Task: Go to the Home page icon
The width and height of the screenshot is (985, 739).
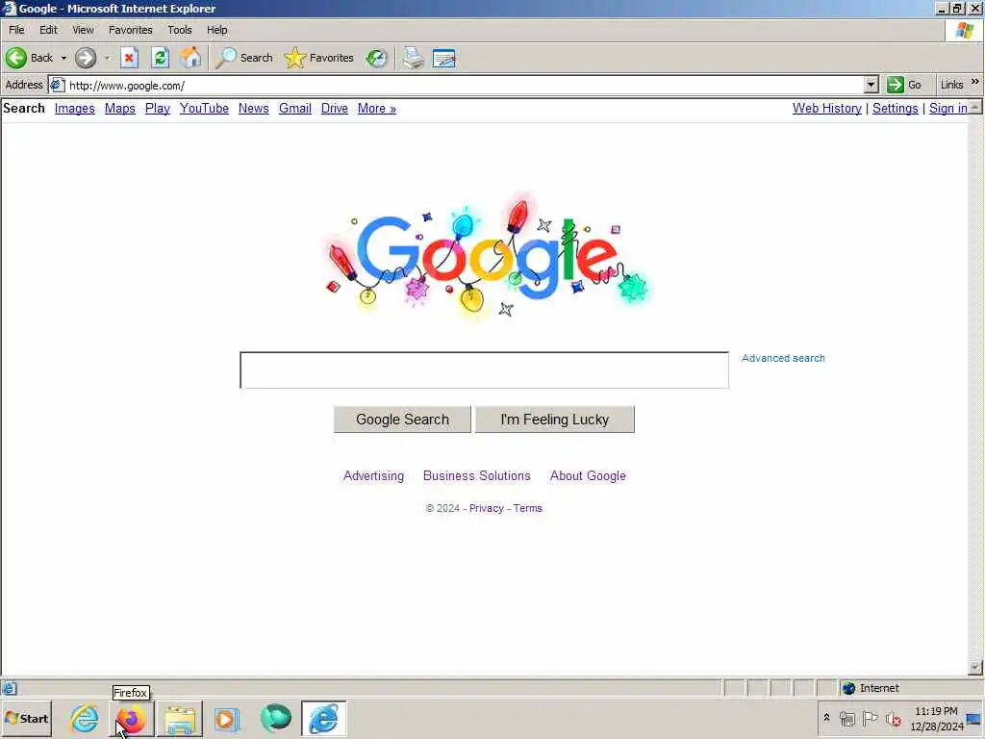Action: pos(191,58)
